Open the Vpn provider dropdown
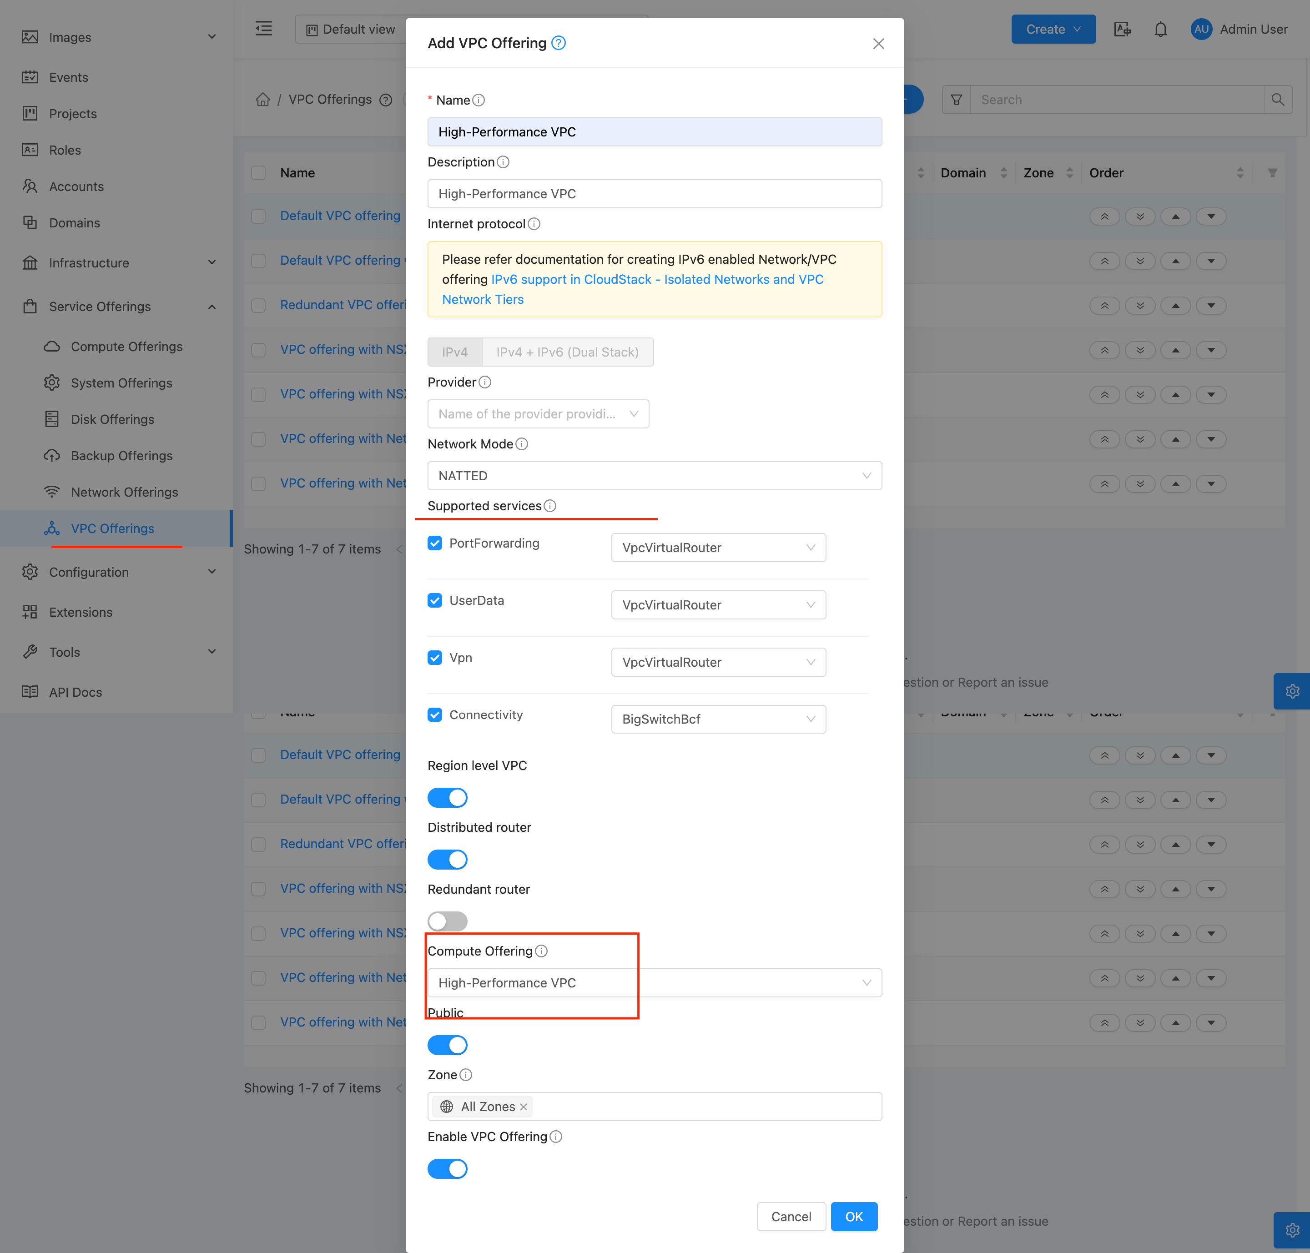 (x=718, y=663)
